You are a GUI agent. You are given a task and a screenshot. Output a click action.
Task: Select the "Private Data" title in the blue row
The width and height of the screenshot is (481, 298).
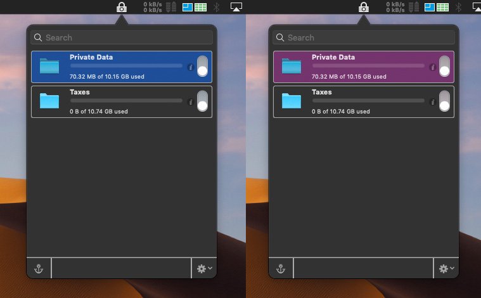click(x=91, y=57)
